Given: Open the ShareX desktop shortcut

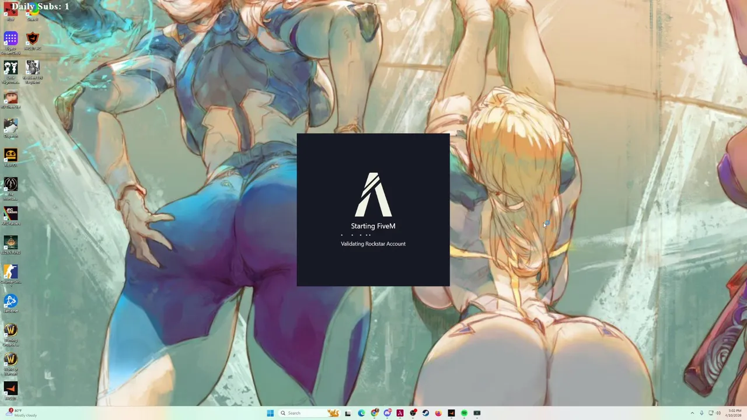Looking at the screenshot, I should coord(33,13).
